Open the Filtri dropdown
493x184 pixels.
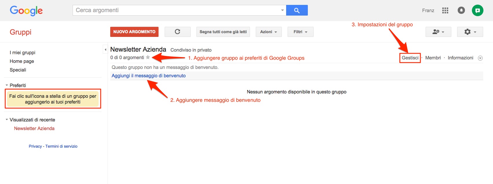[x=301, y=32]
